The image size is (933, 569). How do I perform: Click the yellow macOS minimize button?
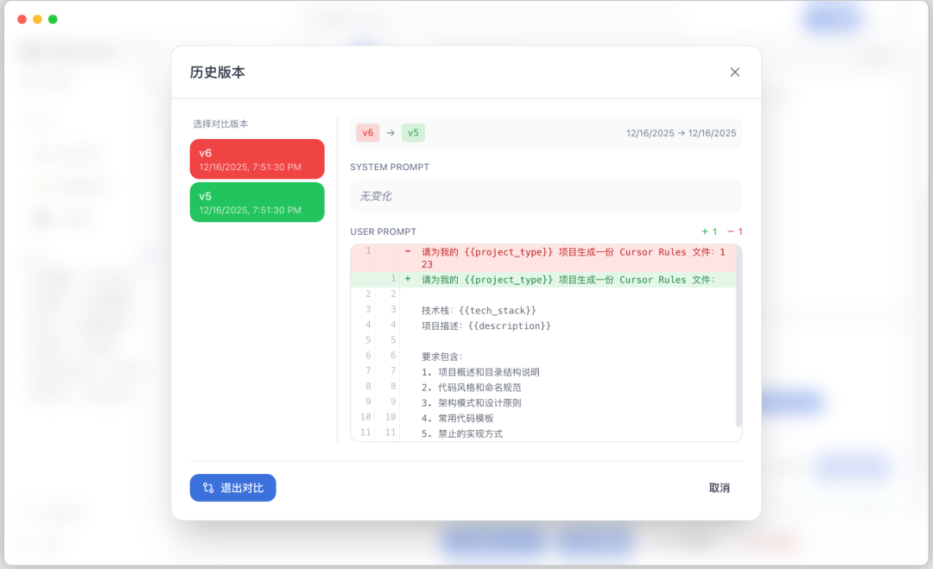pos(37,19)
